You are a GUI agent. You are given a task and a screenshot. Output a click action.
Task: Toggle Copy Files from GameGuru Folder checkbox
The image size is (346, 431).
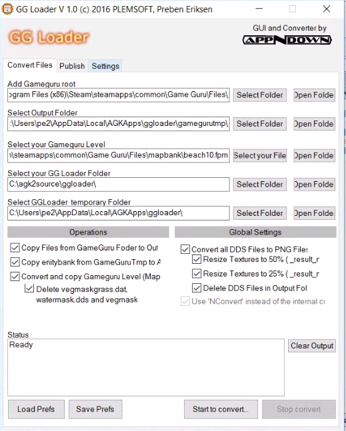point(15,248)
